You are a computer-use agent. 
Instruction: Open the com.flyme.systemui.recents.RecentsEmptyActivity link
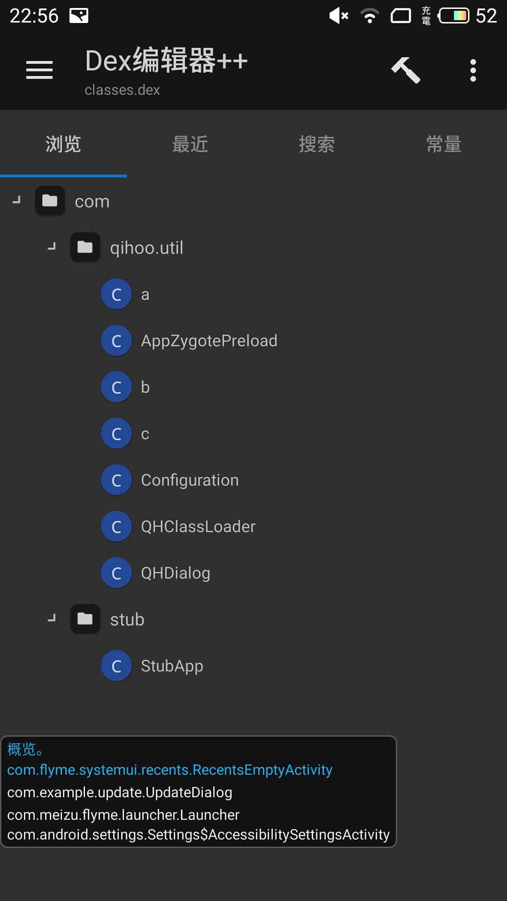pos(169,770)
